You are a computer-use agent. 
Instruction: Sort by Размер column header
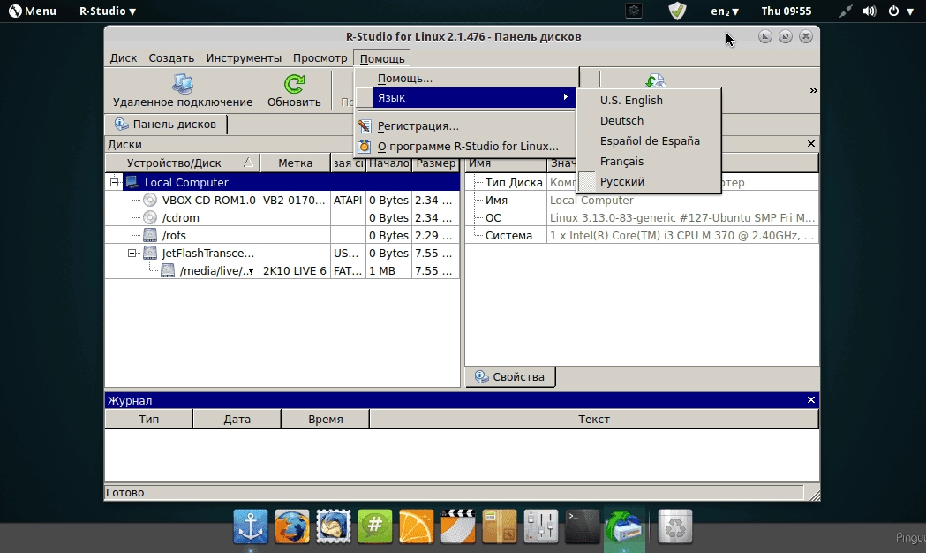pyautogui.click(x=436, y=163)
